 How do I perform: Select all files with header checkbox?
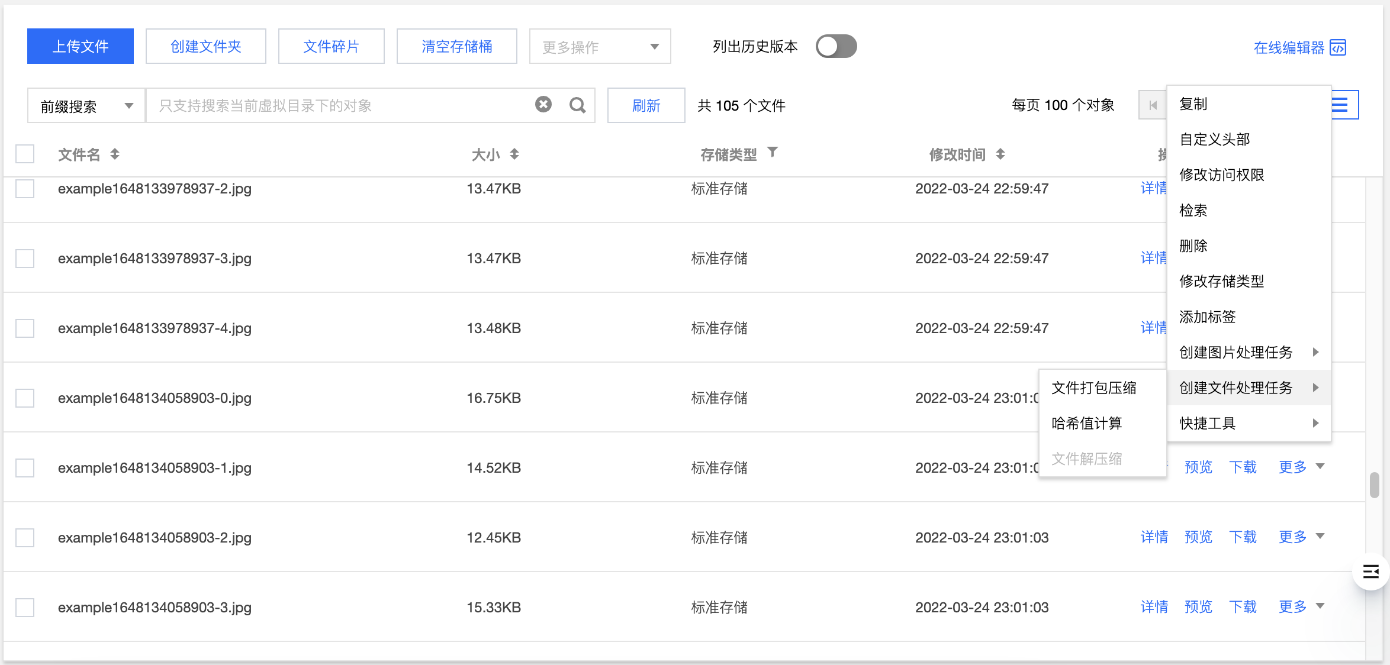[24, 154]
